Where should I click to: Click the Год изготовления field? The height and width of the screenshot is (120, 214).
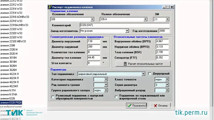[x=164, y=31]
